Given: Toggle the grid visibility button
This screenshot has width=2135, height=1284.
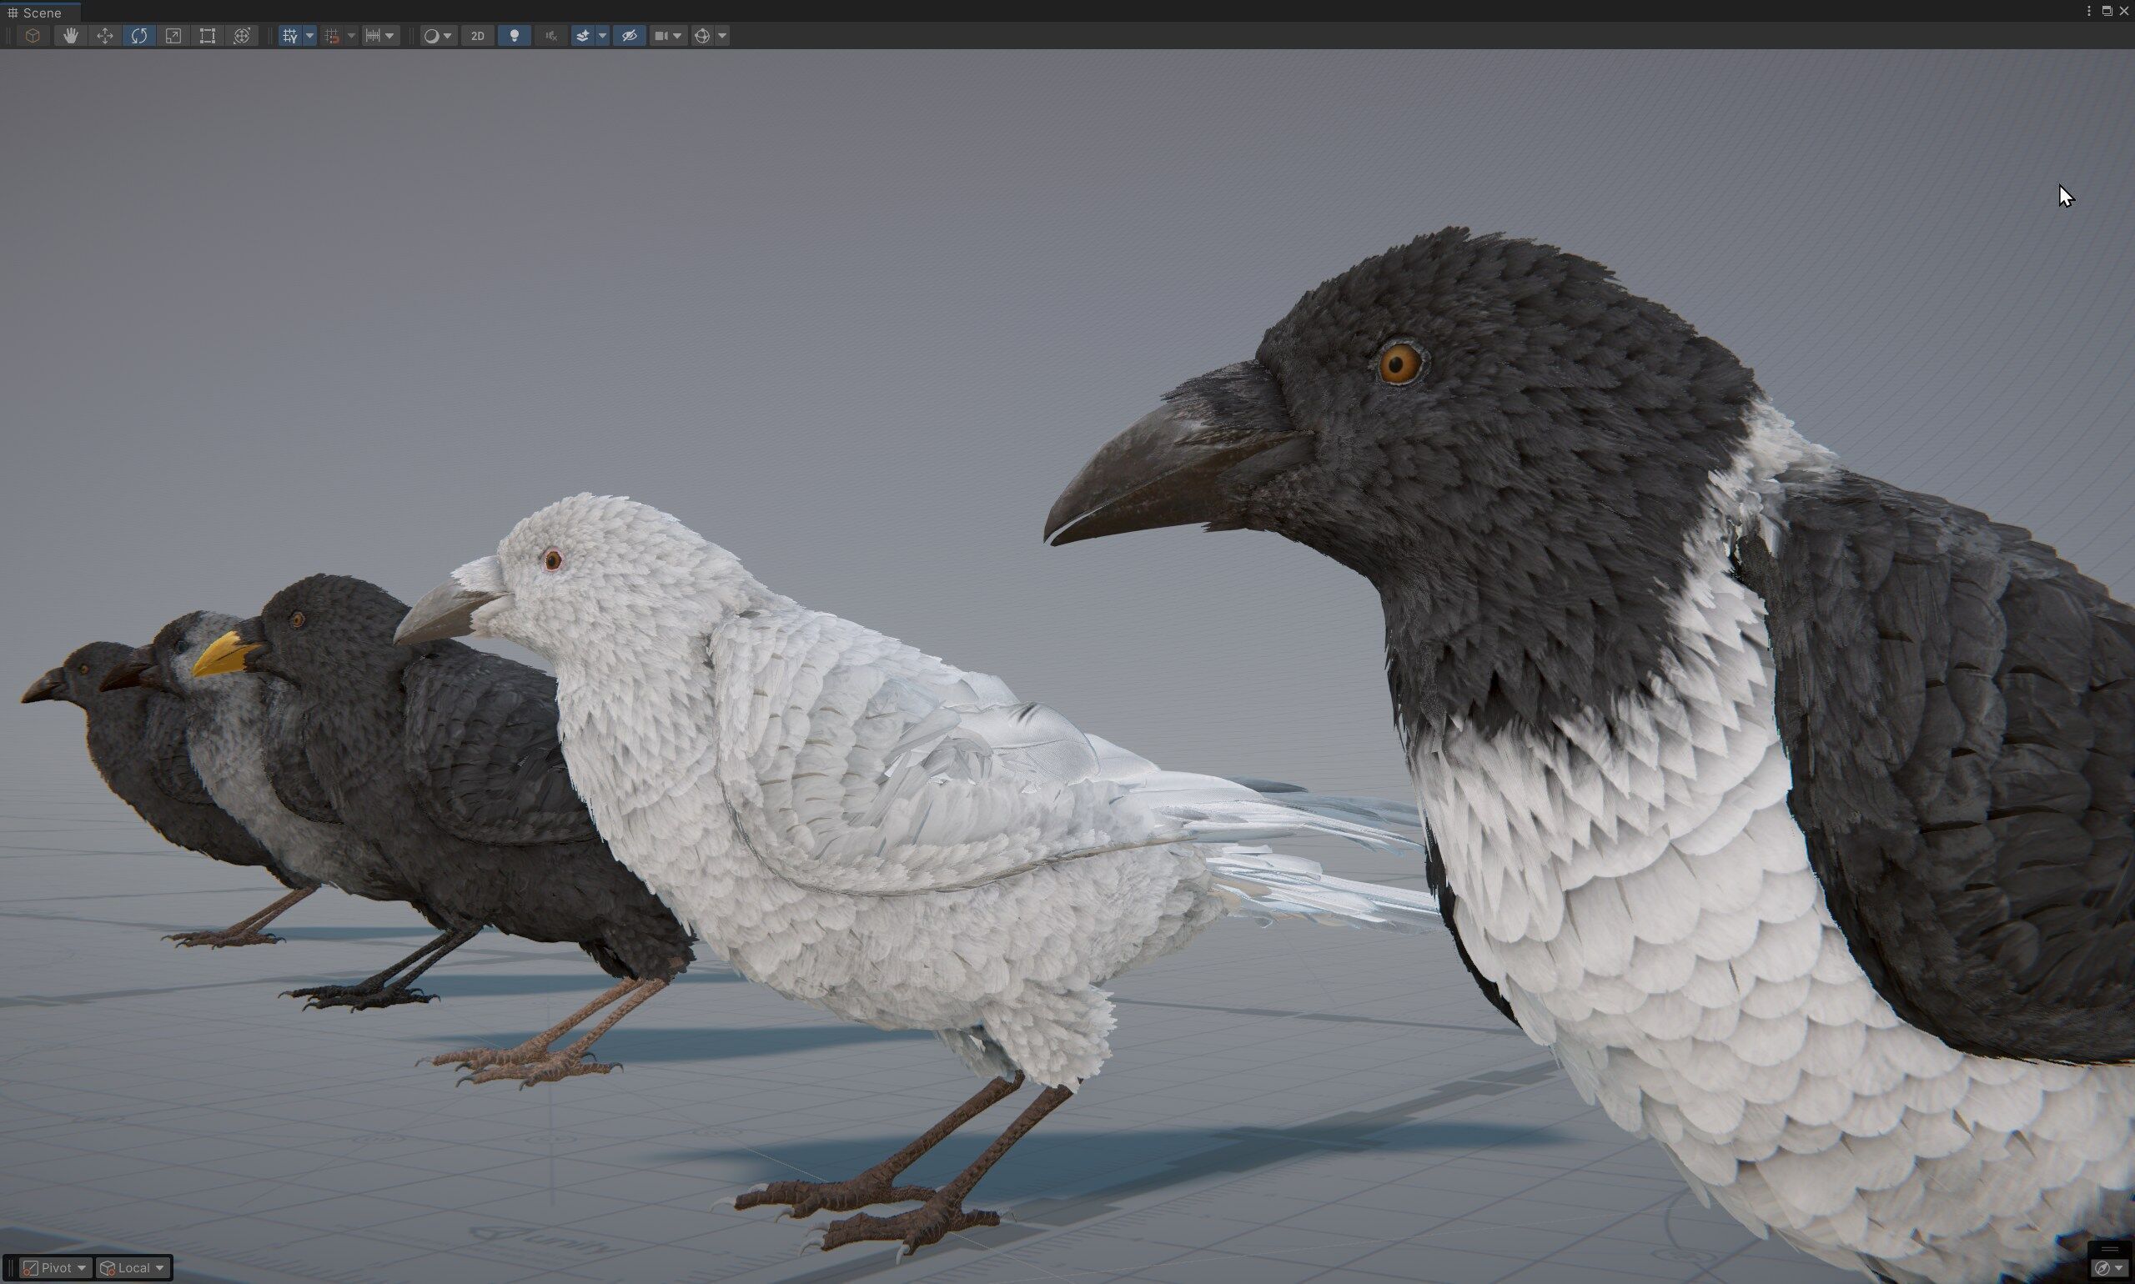Looking at the screenshot, I should pos(290,36).
